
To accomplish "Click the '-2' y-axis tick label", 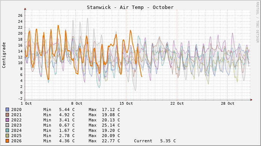I will 20,99.
